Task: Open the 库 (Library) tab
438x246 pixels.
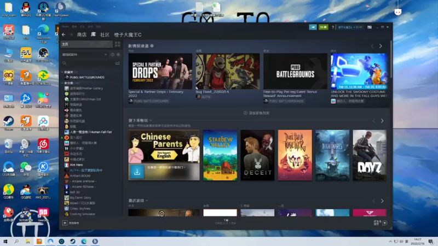Action: (x=93, y=34)
